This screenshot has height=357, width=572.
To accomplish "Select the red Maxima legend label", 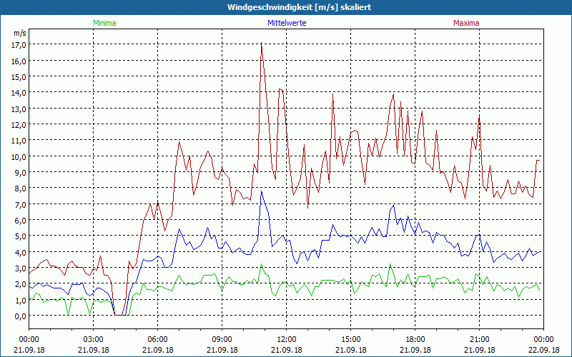I will 466,23.
